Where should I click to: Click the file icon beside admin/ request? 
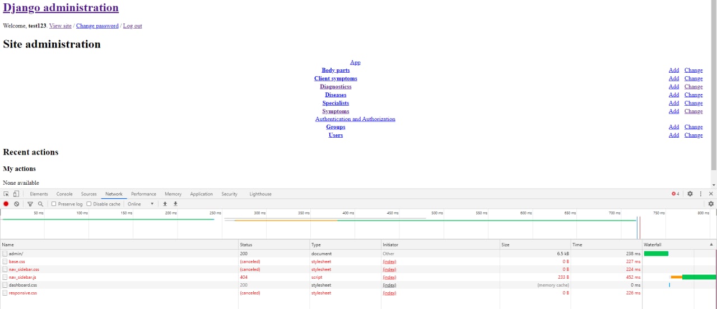click(5, 254)
